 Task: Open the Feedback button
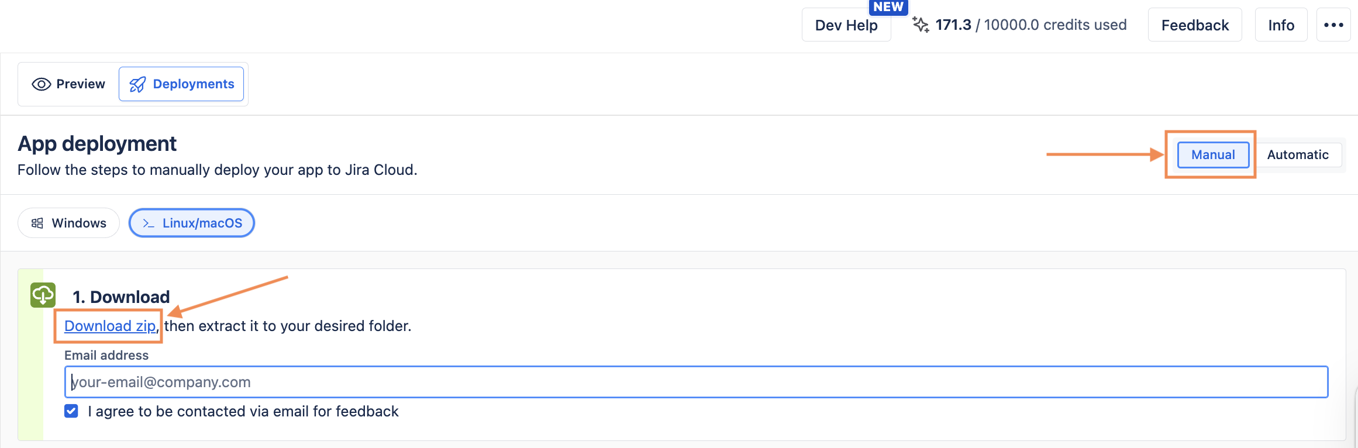1195,25
